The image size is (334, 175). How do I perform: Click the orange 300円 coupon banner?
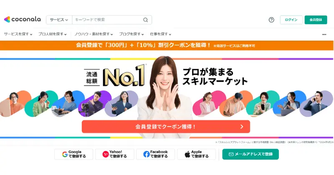167,46
